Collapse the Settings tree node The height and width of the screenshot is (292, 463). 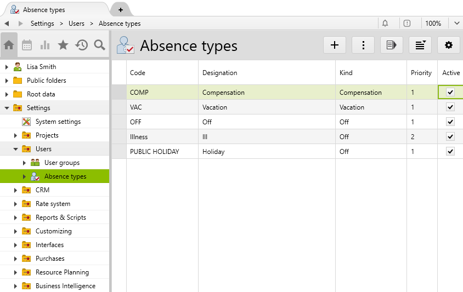(x=7, y=108)
